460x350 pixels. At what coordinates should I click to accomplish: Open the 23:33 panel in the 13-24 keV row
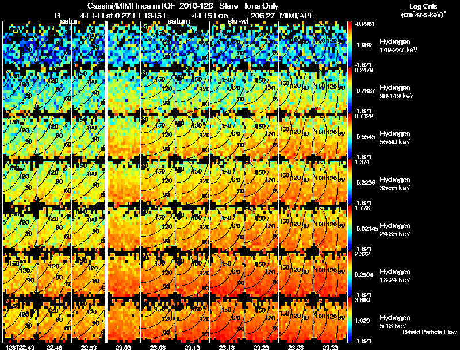pos(330,274)
